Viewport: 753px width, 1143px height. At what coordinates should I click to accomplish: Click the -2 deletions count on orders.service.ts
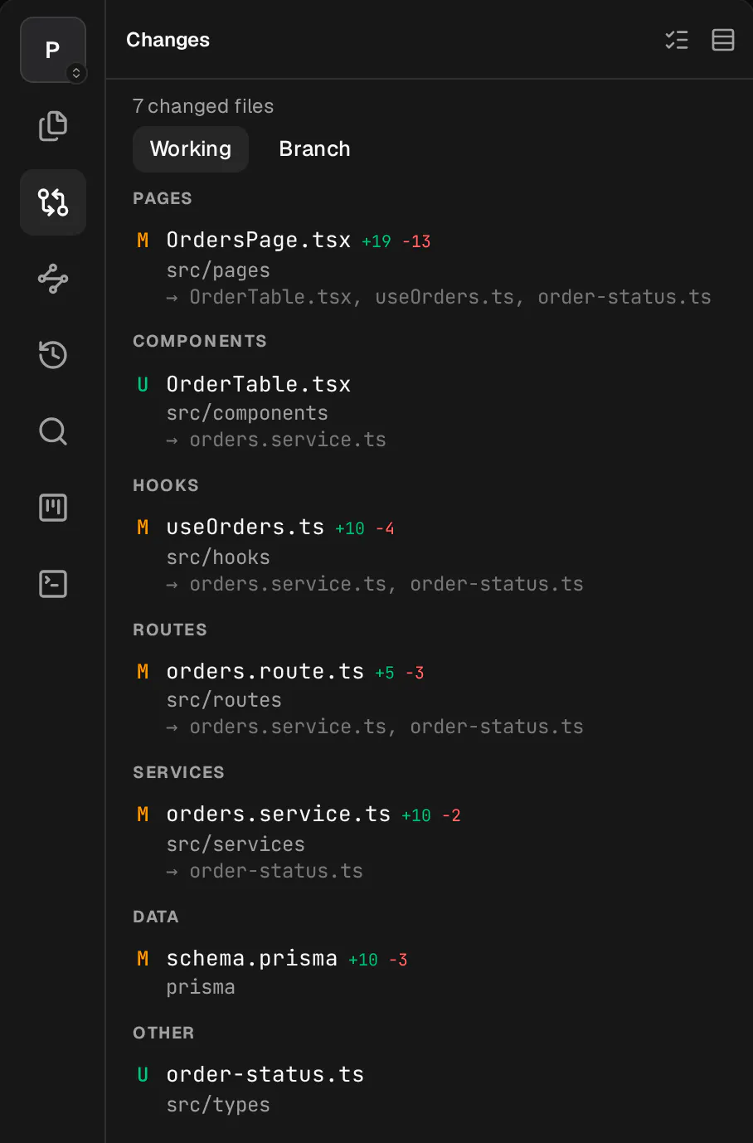(x=451, y=815)
